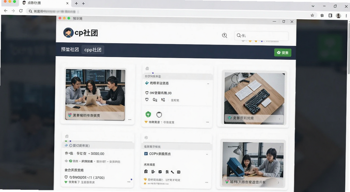Open a new browser tab with the first plus
The image size is (350, 192).
[76, 3]
